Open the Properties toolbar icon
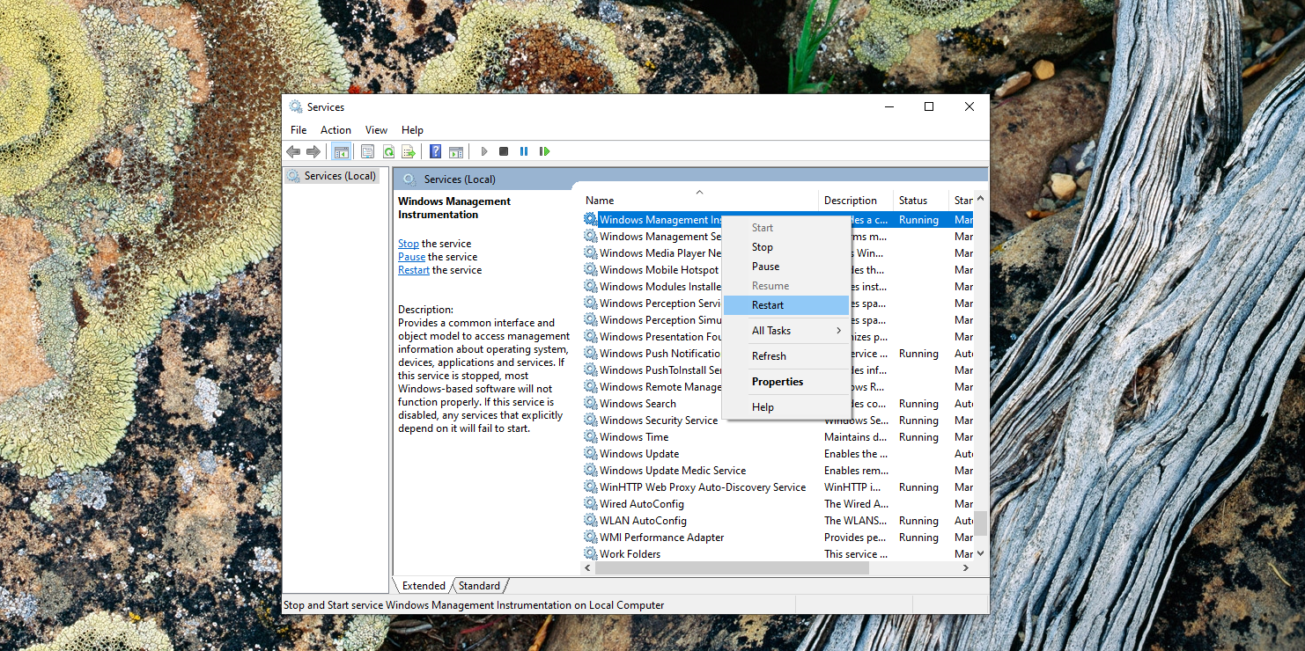Screen dimensions: 1305x651 pos(367,151)
